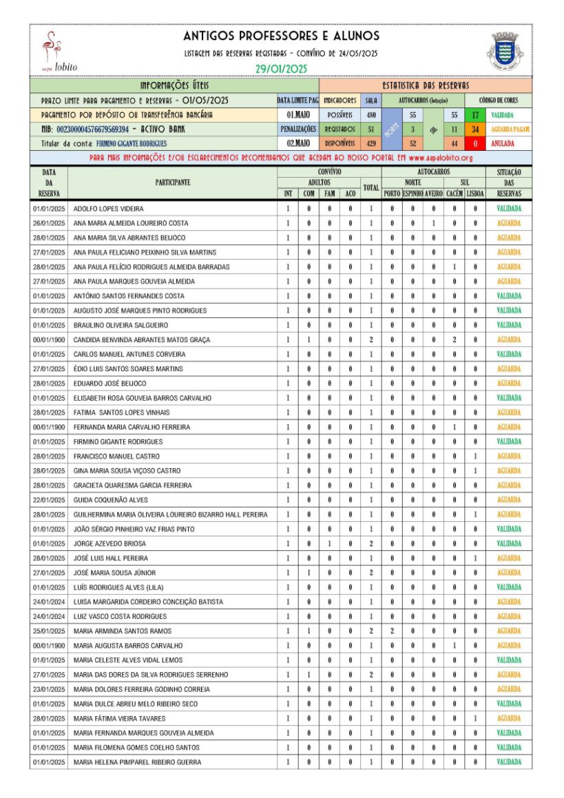This screenshot has width=564, height=798.
Task: Click the bus symbol between the Norte and Sul columns
Action: 433,129
